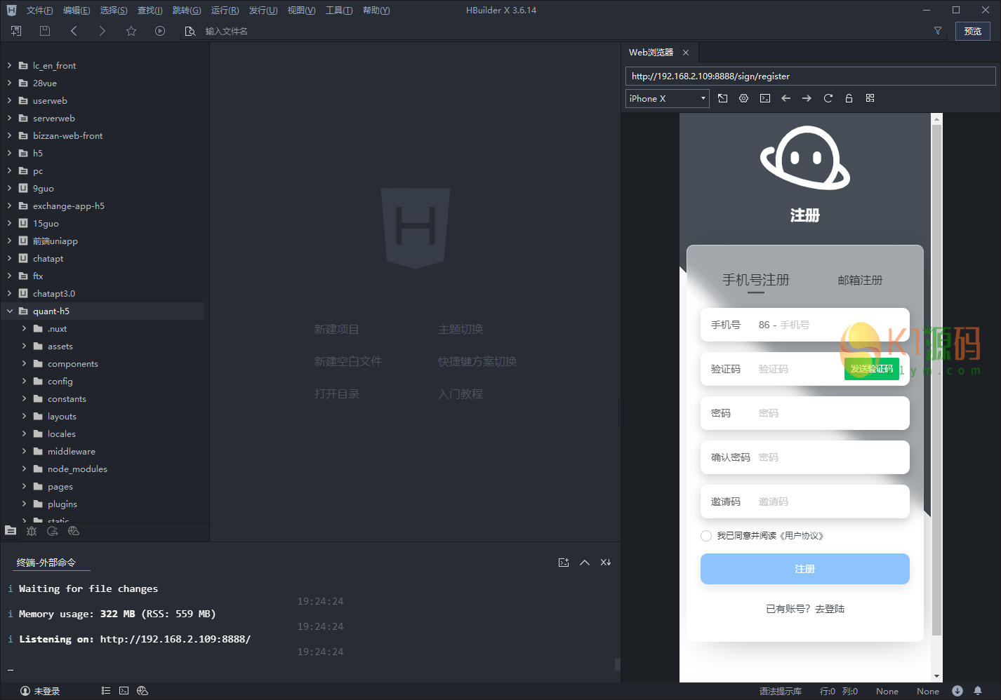Image resolution: width=1001 pixels, height=700 pixels.
Task: Open browser settings gear icon
Action: (743, 98)
